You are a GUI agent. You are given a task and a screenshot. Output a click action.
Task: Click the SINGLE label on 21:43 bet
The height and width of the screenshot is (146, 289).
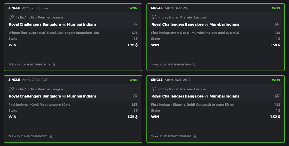(x=14, y=8)
